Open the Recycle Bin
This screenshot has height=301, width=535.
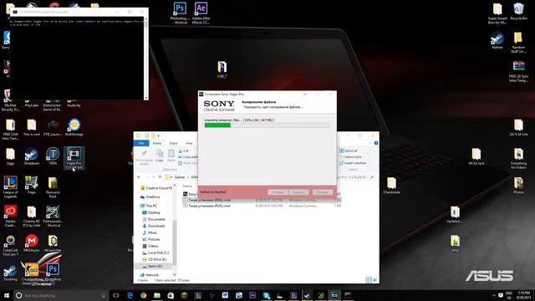tap(518, 11)
